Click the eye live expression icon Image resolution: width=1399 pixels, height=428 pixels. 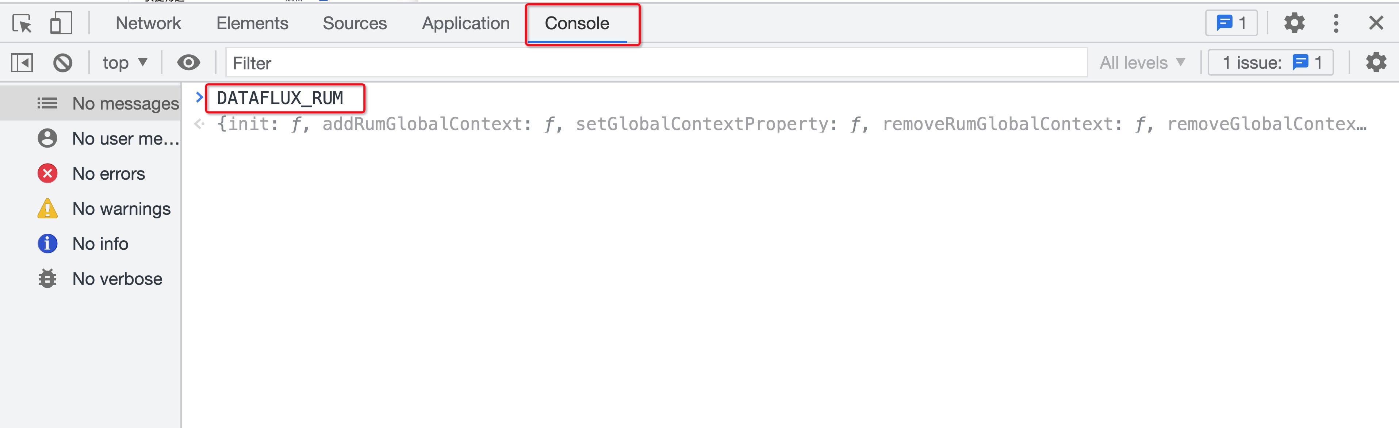188,63
